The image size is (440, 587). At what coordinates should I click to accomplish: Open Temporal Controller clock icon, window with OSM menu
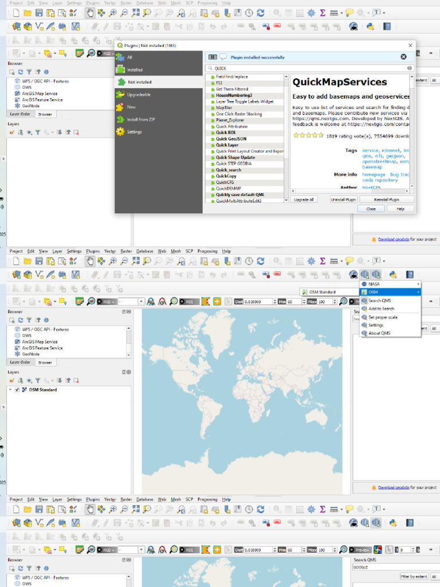click(x=249, y=261)
